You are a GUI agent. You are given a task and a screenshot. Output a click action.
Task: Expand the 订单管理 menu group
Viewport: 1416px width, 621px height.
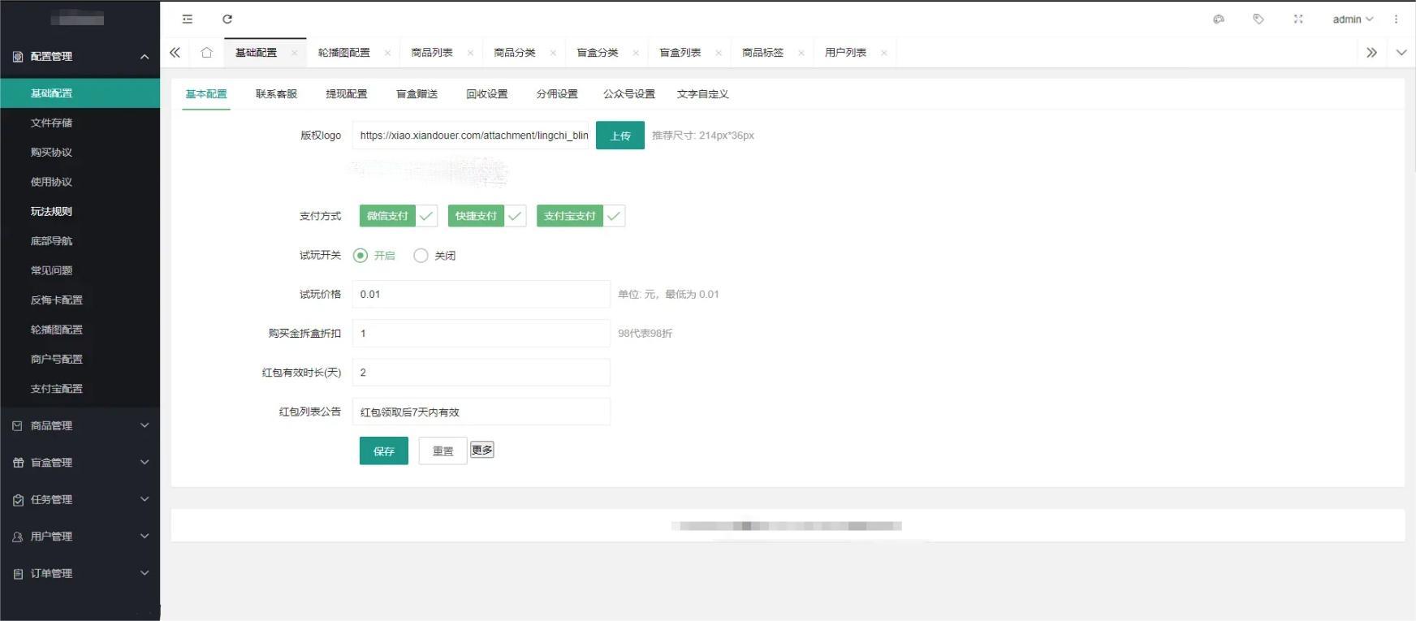pos(145,573)
